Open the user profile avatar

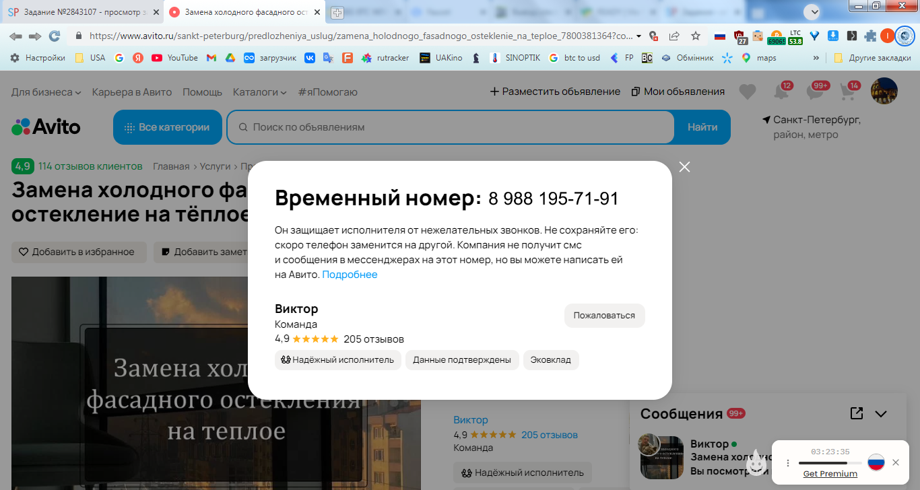[x=884, y=91]
